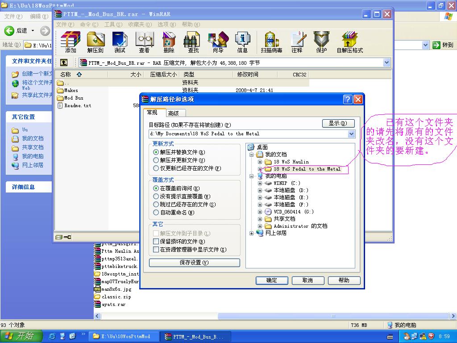Click the 确定 (OK) button
The width and height of the screenshot is (457, 343).
click(272, 280)
